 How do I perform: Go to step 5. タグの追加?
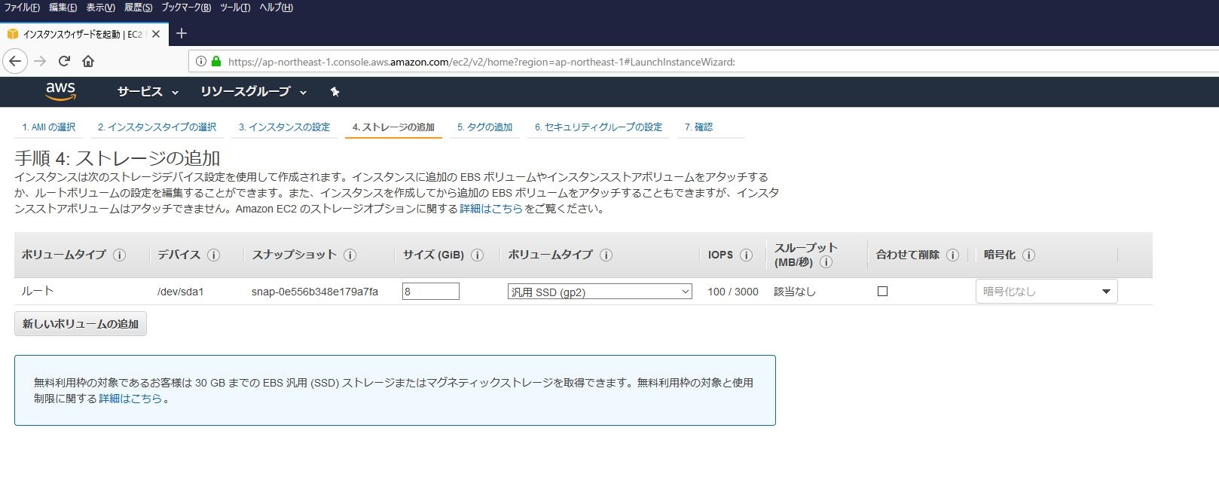(484, 127)
